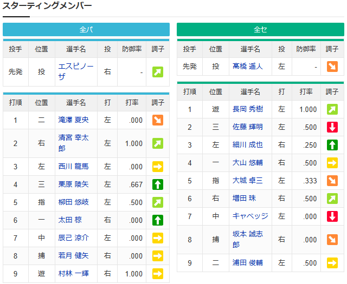Click the red down arrow for 佐藤 輝明
This screenshot has width=347, height=284.
point(332,127)
